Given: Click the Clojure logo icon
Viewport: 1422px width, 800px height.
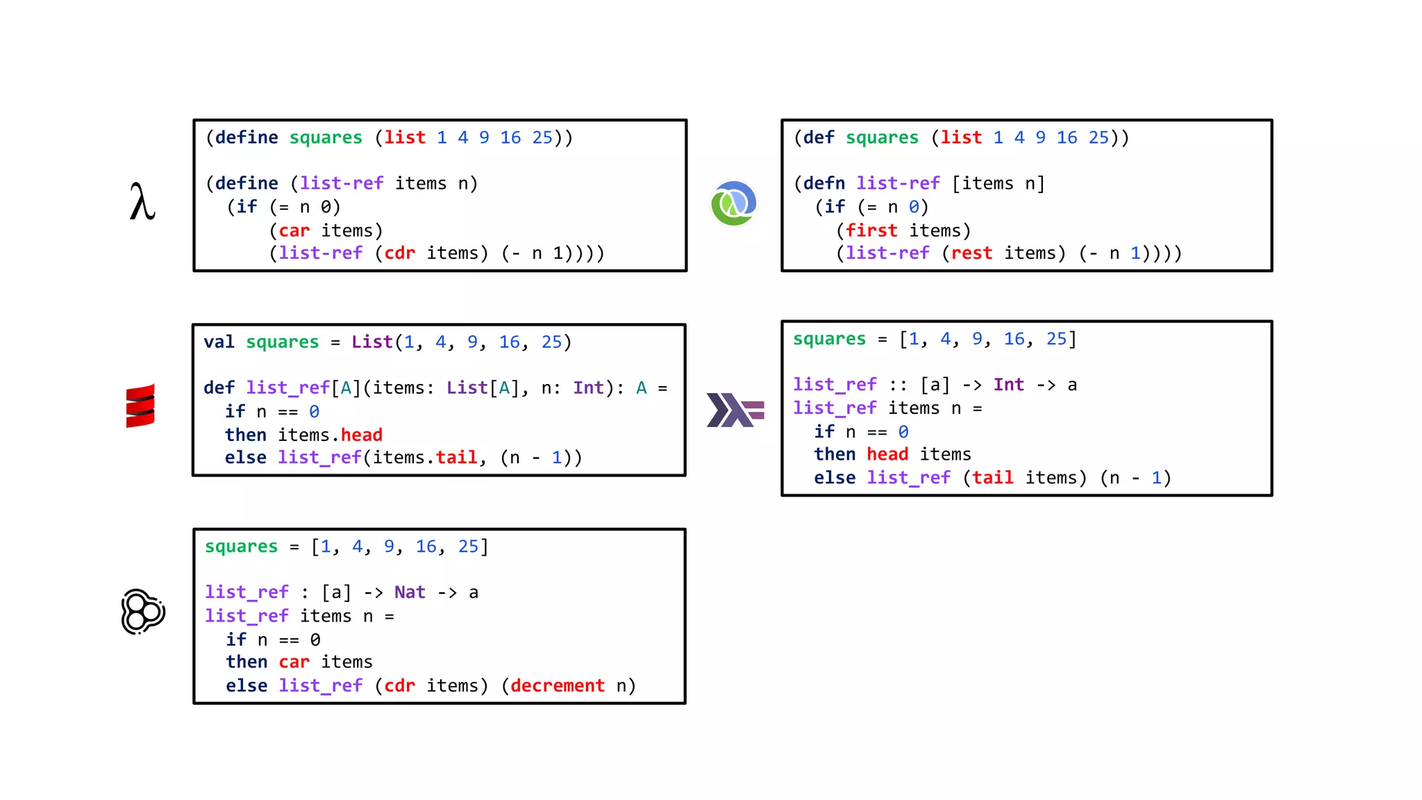Looking at the screenshot, I should (733, 203).
